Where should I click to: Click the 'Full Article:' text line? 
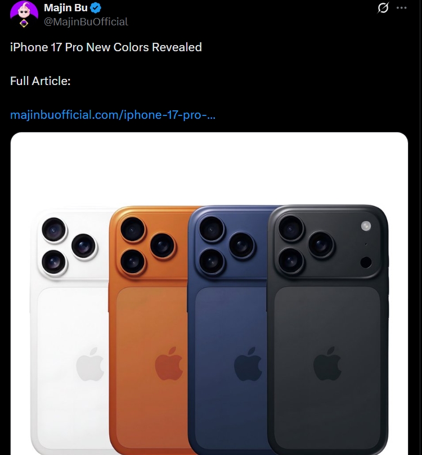[x=41, y=81]
